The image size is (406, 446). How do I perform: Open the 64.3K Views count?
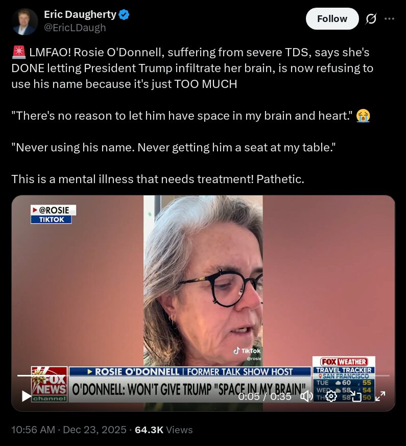pyautogui.click(x=164, y=430)
